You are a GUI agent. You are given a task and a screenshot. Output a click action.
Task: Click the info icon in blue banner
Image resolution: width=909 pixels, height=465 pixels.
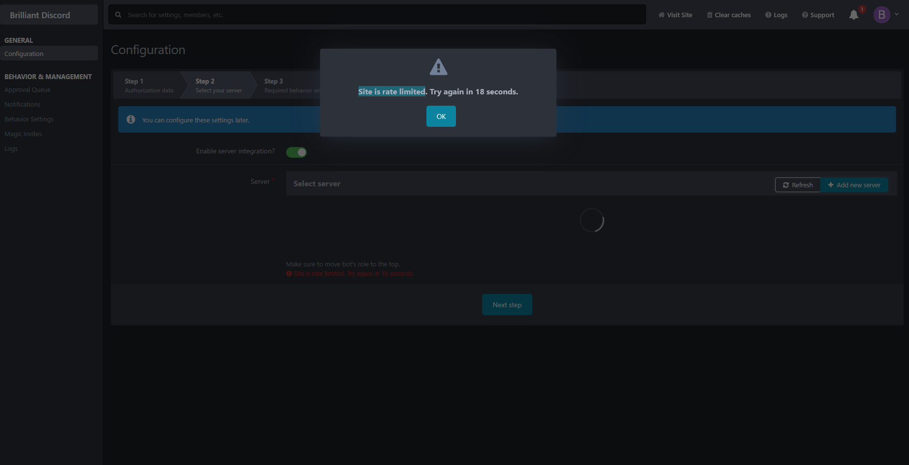click(x=131, y=119)
